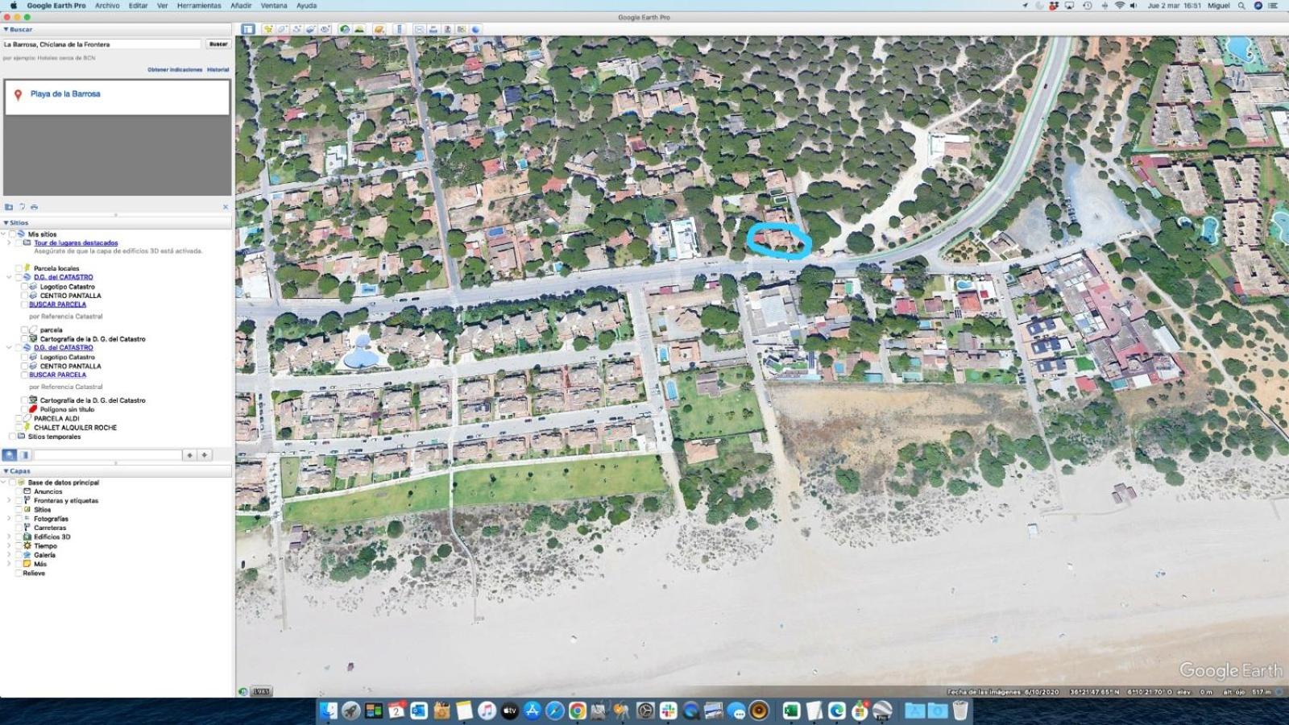Click the print icon in toolbar
This screenshot has height=725, width=1289.
click(433, 29)
